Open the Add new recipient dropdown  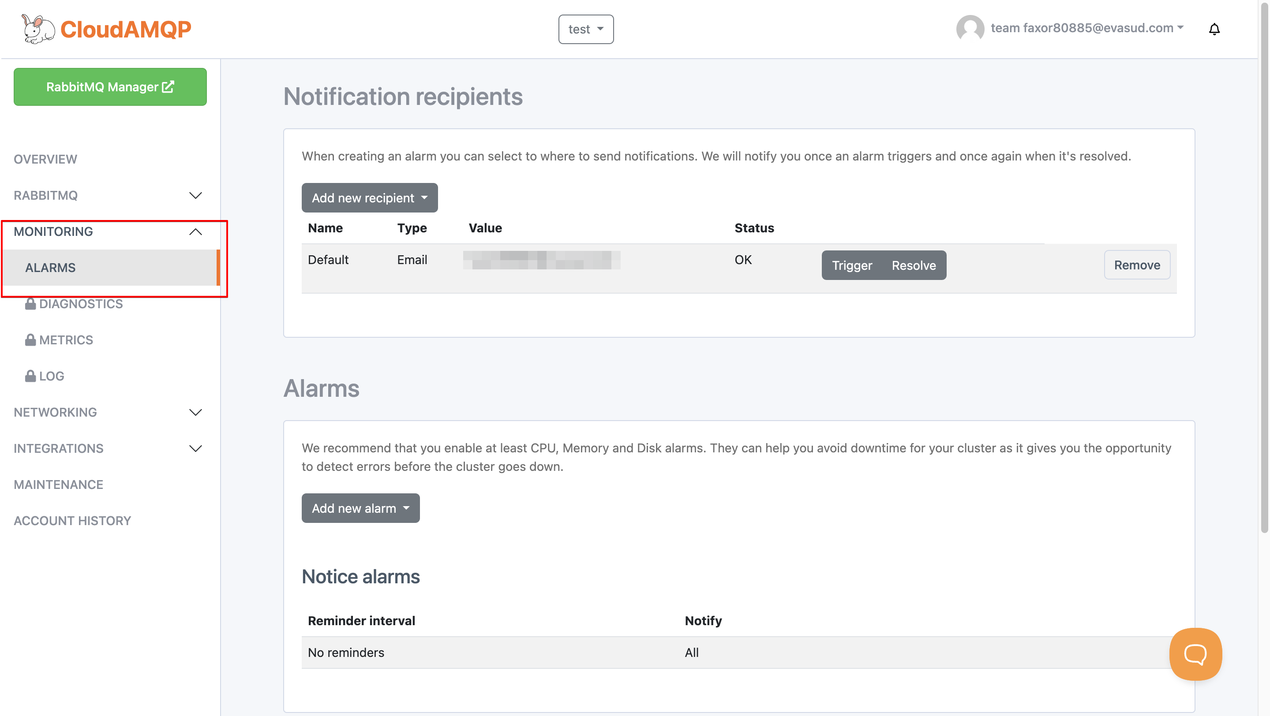tap(369, 198)
